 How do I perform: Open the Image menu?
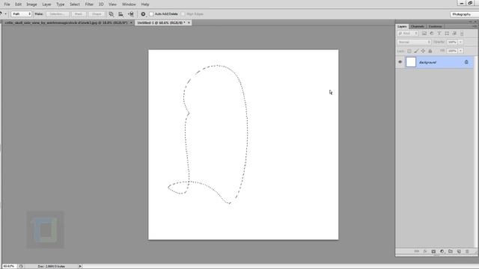pyautogui.click(x=31, y=4)
